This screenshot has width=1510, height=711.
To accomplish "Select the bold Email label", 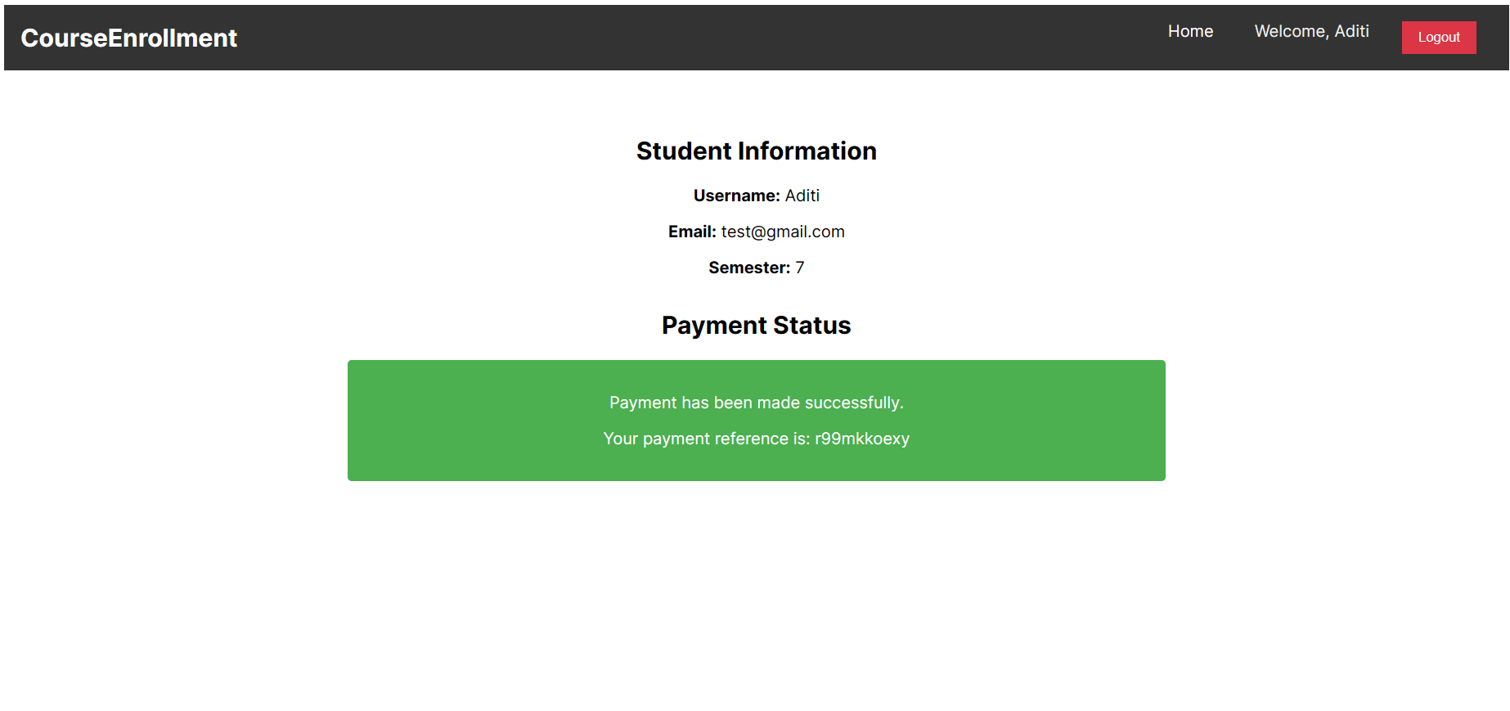I will pyautogui.click(x=692, y=232).
